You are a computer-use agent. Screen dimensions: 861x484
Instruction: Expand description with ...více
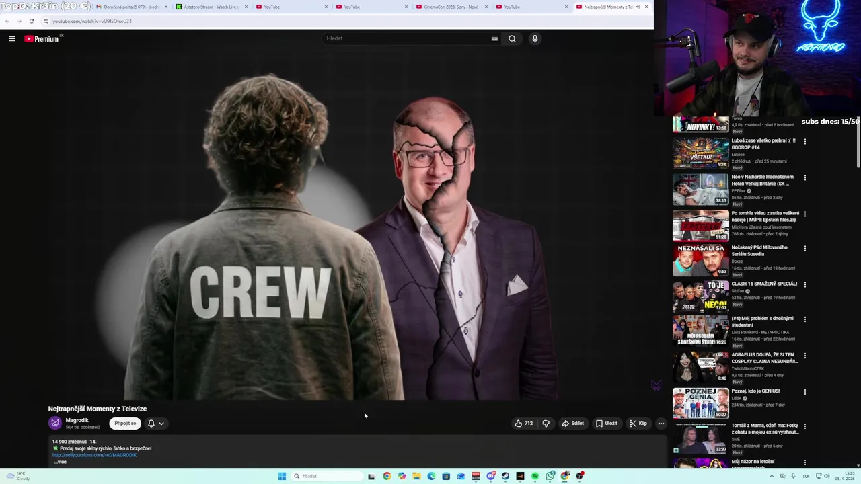60,462
